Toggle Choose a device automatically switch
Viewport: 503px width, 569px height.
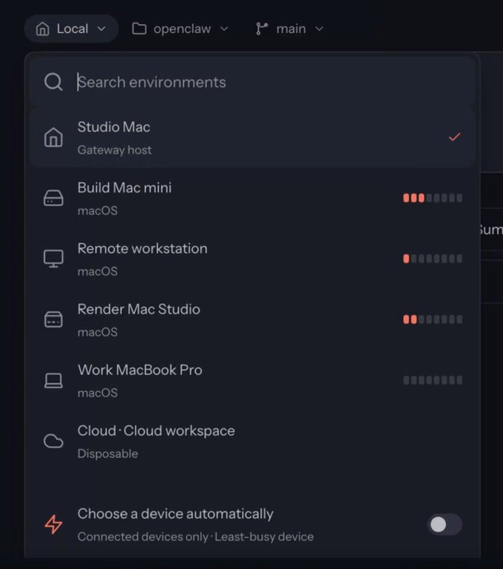point(444,524)
